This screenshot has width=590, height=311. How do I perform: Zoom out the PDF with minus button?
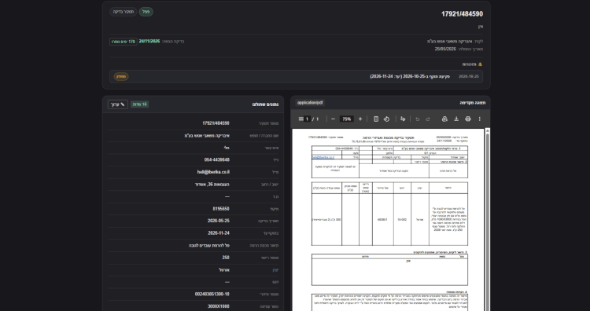(x=333, y=119)
